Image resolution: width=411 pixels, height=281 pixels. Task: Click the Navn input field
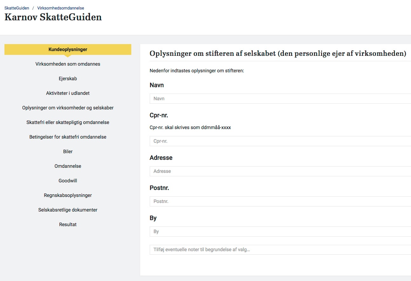click(x=280, y=99)
